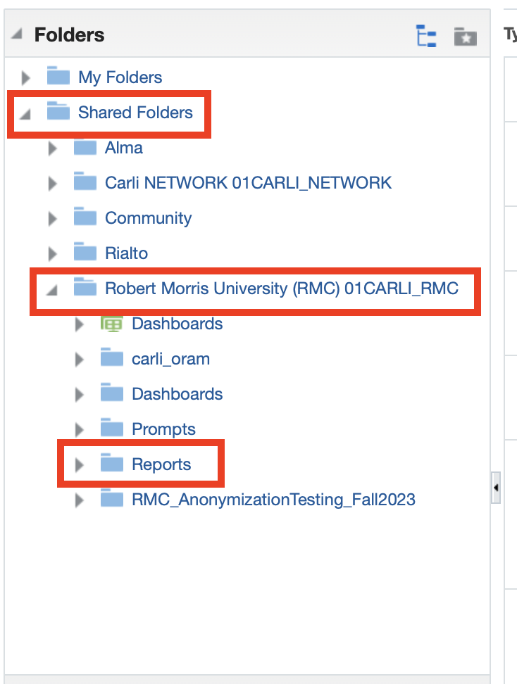Expand the Reports folder arrow
Screen dimensions: 517x684
[80, 464]
